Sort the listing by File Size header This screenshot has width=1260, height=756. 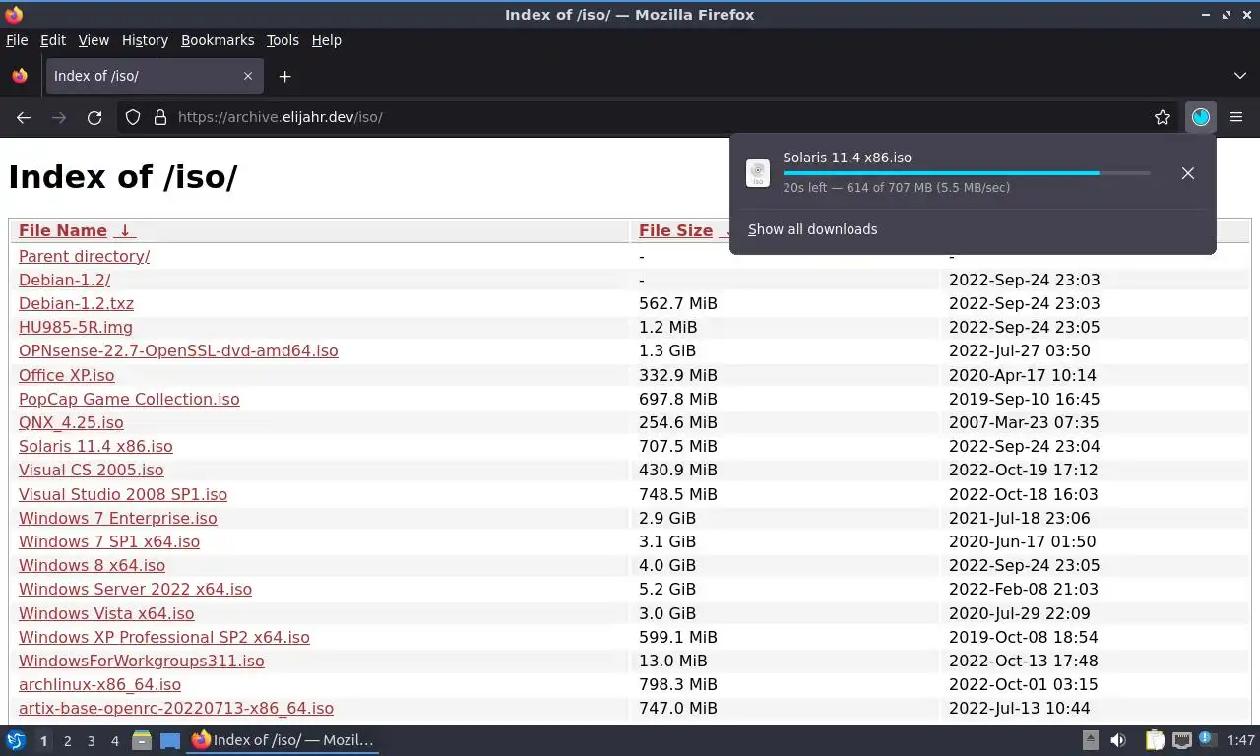[x=675, y=230]
